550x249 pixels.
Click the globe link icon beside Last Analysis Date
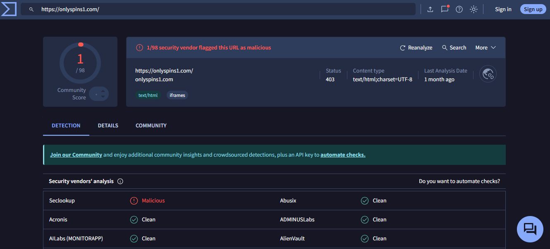(x=488, y=74)
